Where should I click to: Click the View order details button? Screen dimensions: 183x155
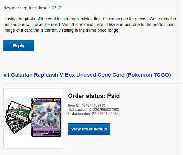pyautogui.click(x=89, y=129)
